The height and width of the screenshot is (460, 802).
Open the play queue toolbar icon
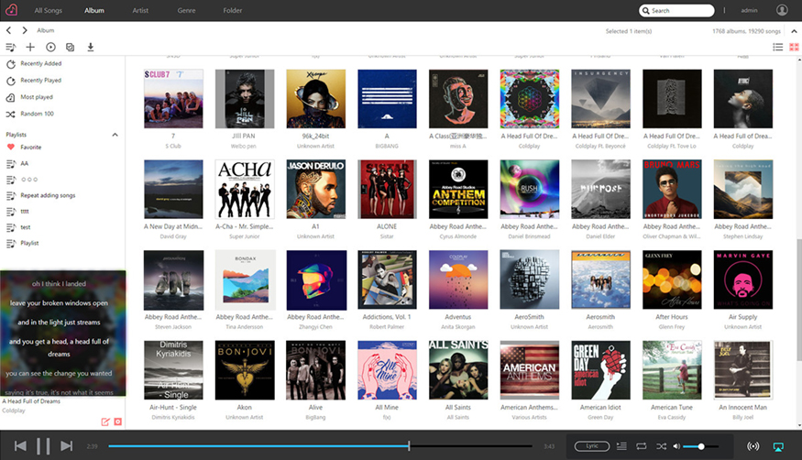click(x=10, y=47)
